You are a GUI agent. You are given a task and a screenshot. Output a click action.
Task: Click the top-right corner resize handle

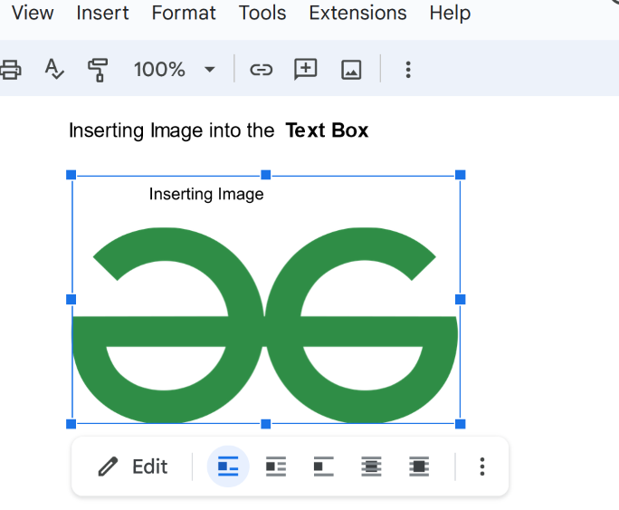click(460, 175)
